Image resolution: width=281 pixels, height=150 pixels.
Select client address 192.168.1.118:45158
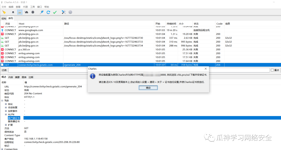point(36,139)
